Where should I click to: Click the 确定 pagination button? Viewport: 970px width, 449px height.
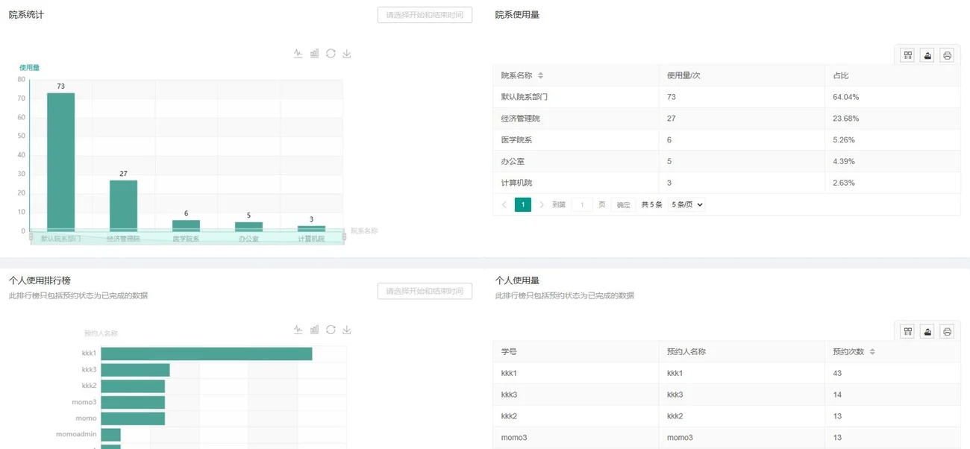(x=623, y=204)
